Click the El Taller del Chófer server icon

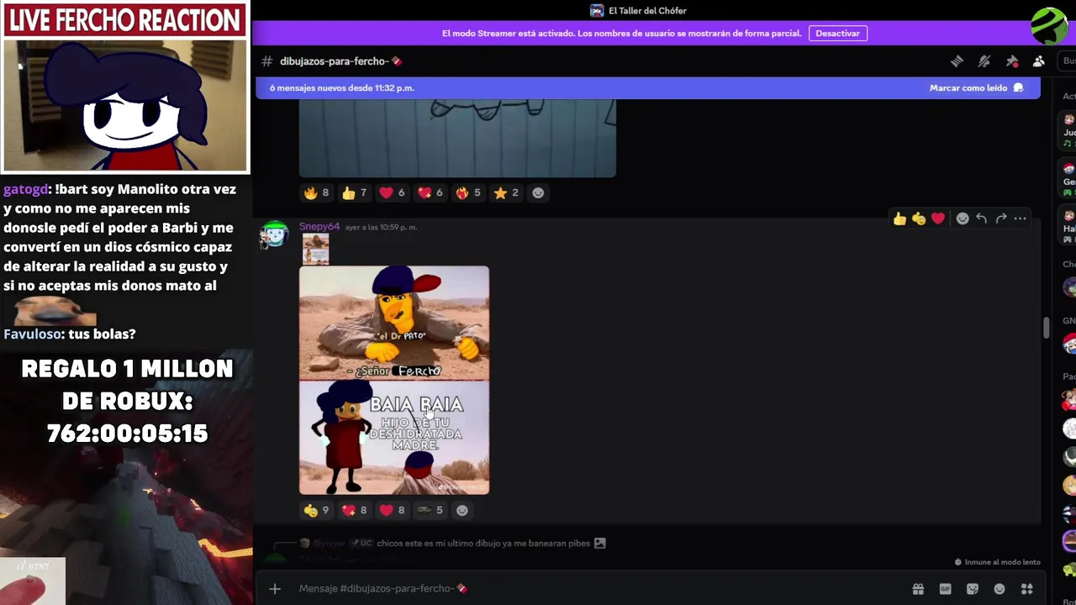[x=597, y=11]
